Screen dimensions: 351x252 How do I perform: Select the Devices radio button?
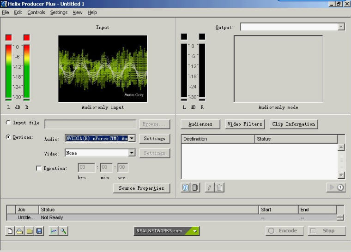[x=8, y=137]
